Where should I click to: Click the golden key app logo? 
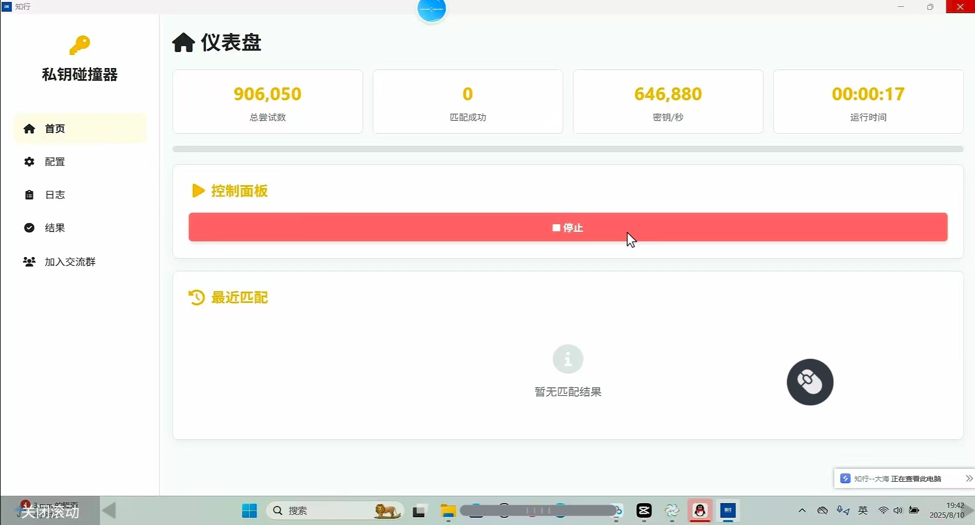79,45
